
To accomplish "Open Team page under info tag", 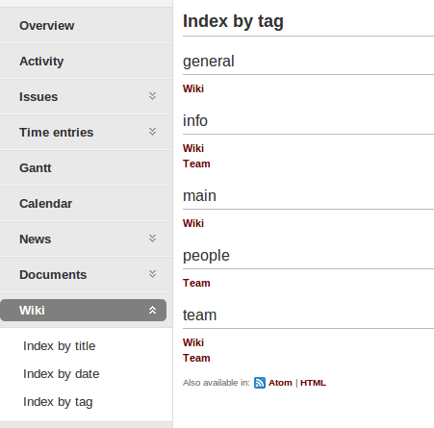I will tap(196, 164).
